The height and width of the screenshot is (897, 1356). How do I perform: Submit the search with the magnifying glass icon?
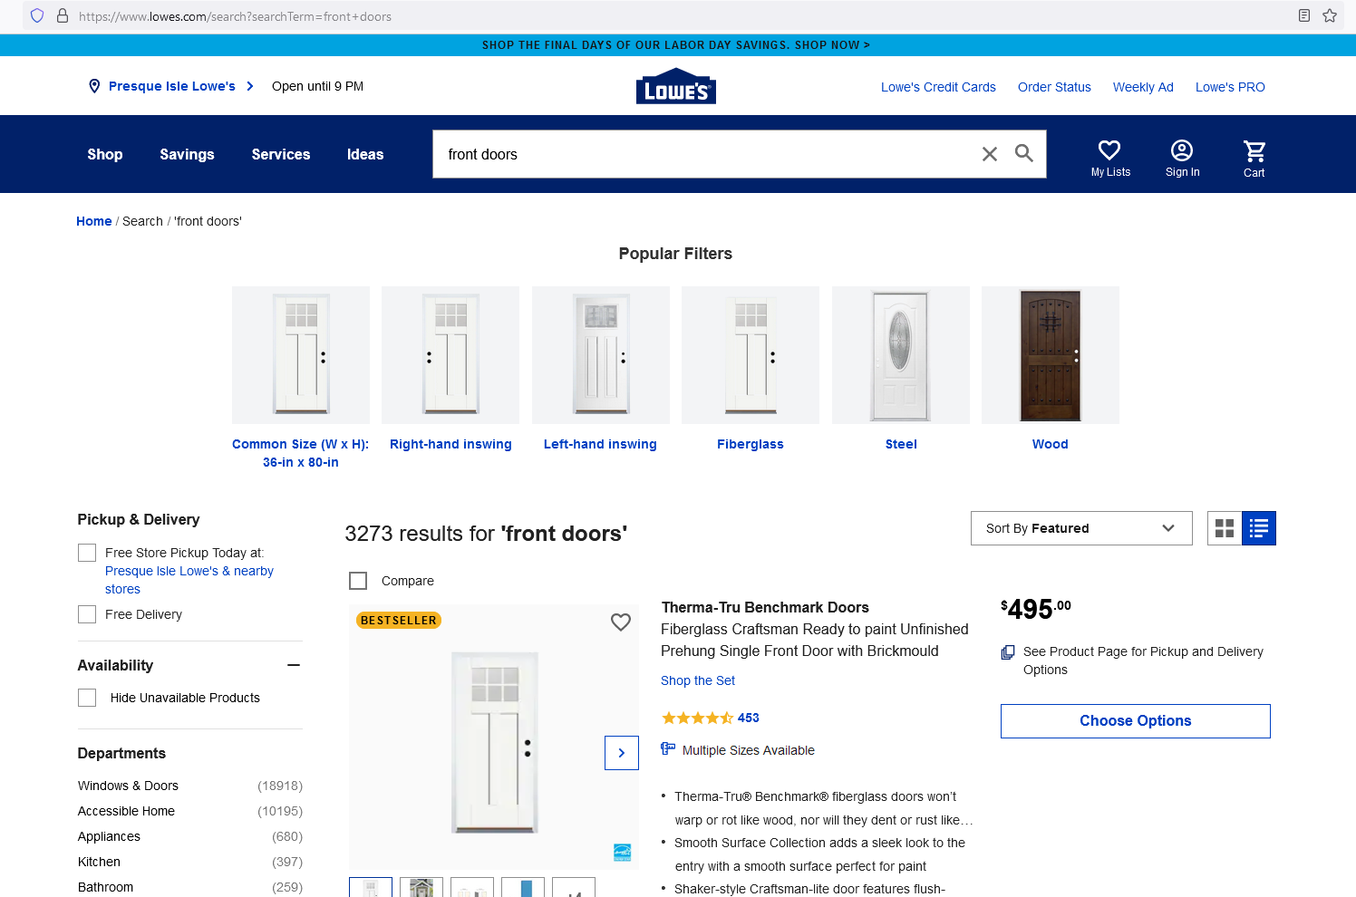(1024, 153)
